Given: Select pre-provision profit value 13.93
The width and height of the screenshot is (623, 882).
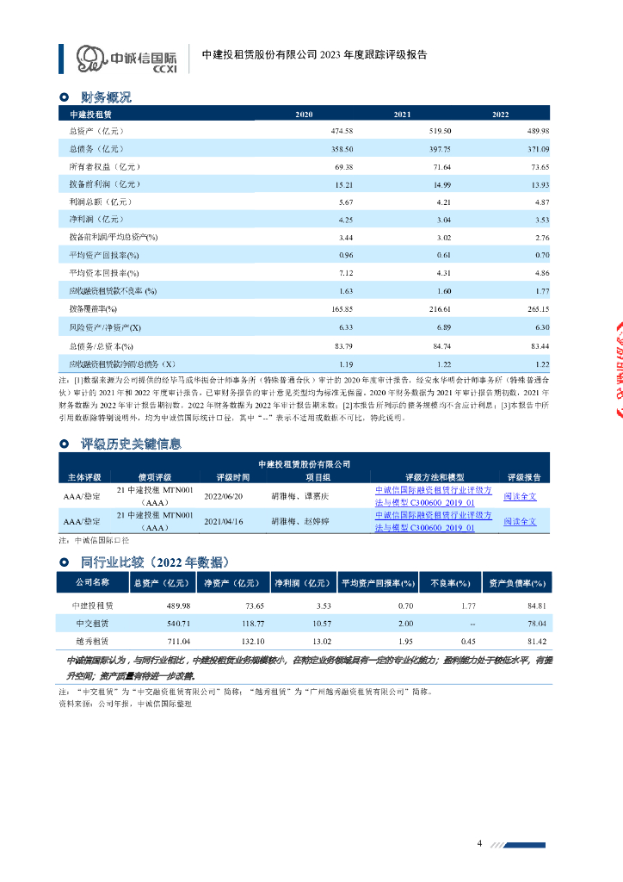Looking at the screenshot, I should coord(540,184).
